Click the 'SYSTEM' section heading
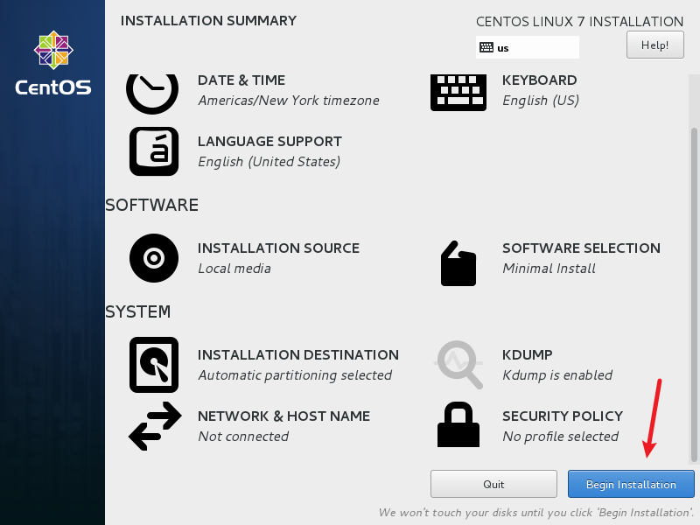This screenshot has width=700, height=525. point(138,311)
